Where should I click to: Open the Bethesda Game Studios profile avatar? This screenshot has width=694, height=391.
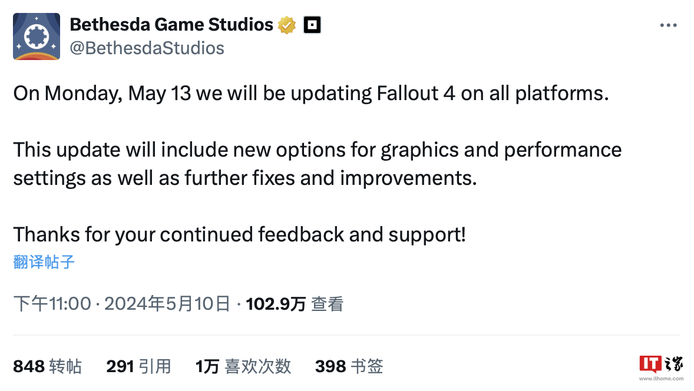(37, 37)
